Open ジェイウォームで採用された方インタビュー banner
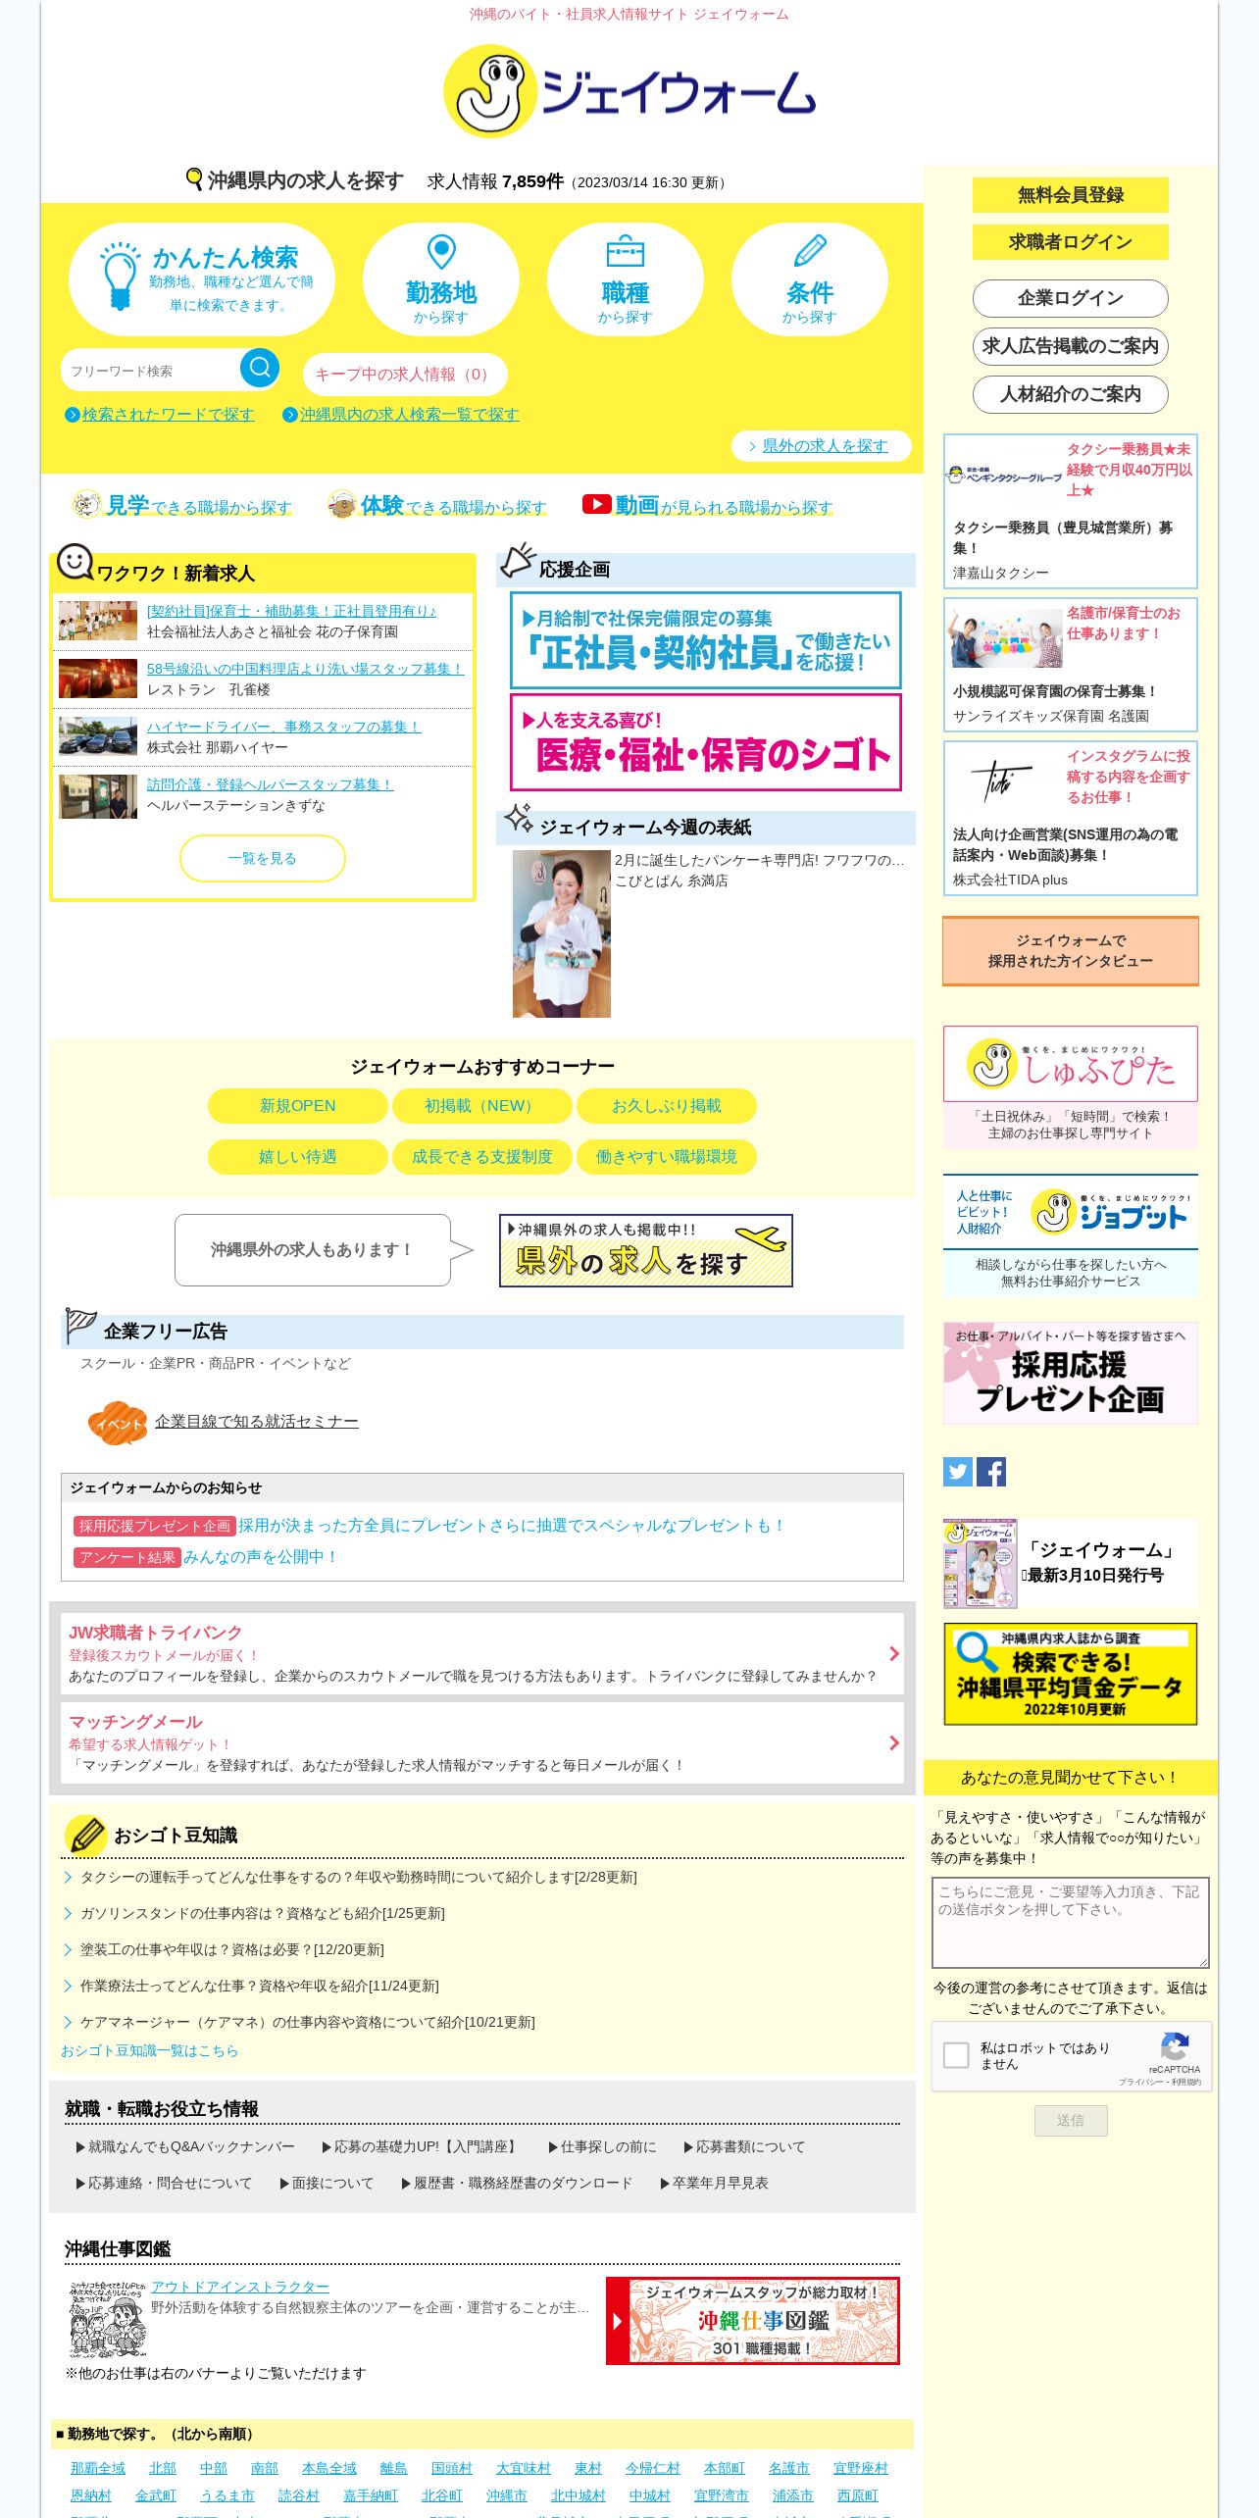 pyautogui.click(x=1071, y=951)
